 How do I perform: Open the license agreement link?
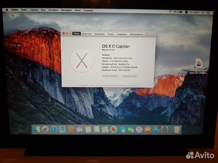coord(127,86)
